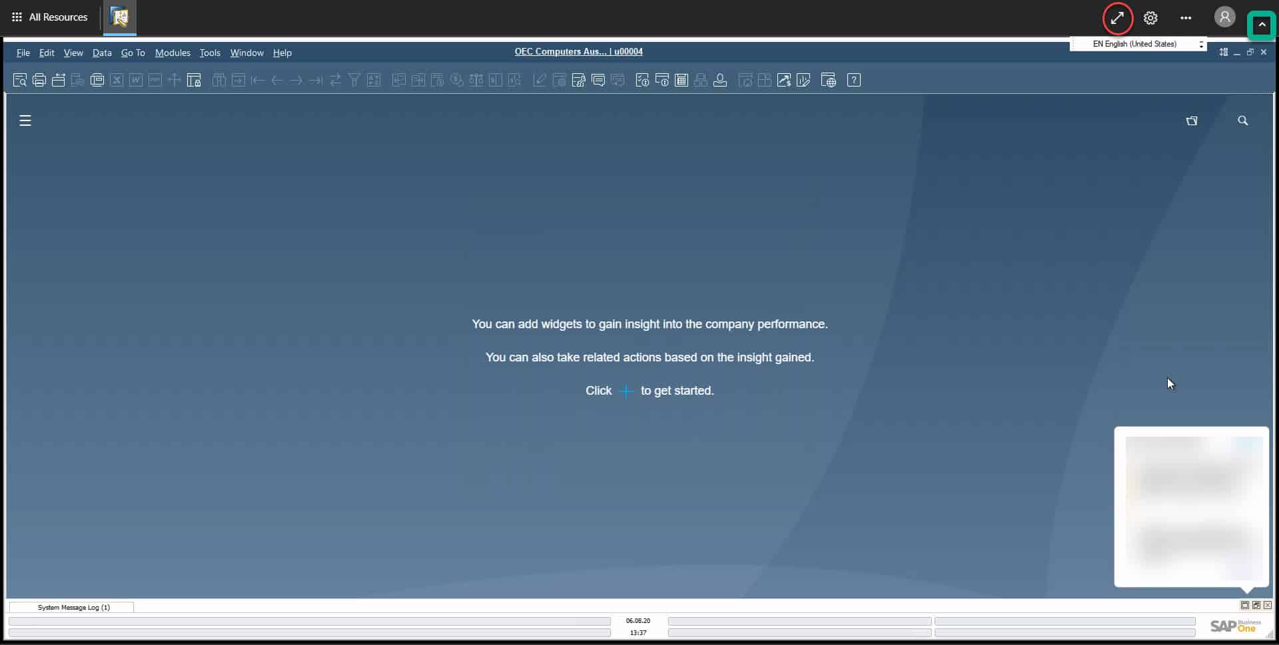
Task: Open Print Preview from the toolbar
Action: pyautogui.click(x=20, y=81)
